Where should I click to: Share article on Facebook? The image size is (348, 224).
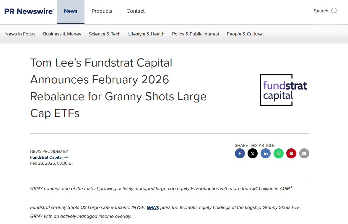(x=240, y=153)
